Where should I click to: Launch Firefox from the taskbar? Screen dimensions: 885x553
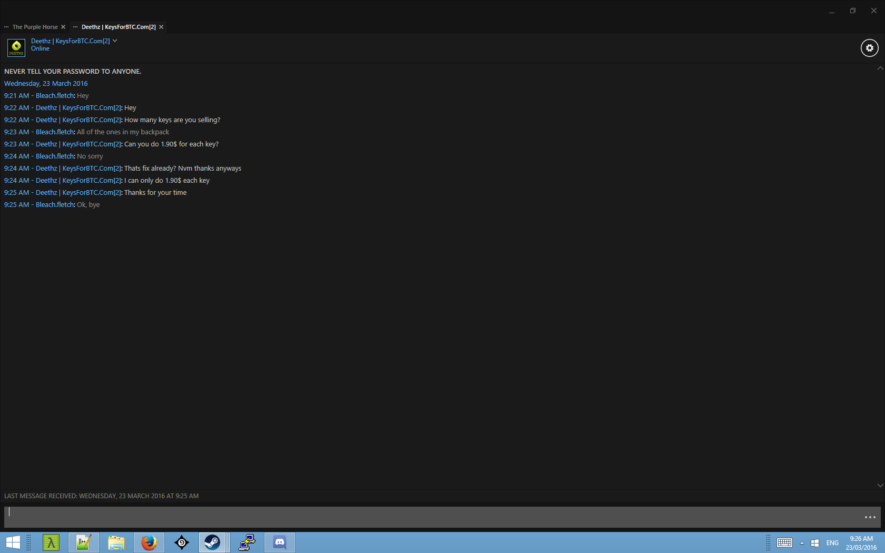pos(149,542)
